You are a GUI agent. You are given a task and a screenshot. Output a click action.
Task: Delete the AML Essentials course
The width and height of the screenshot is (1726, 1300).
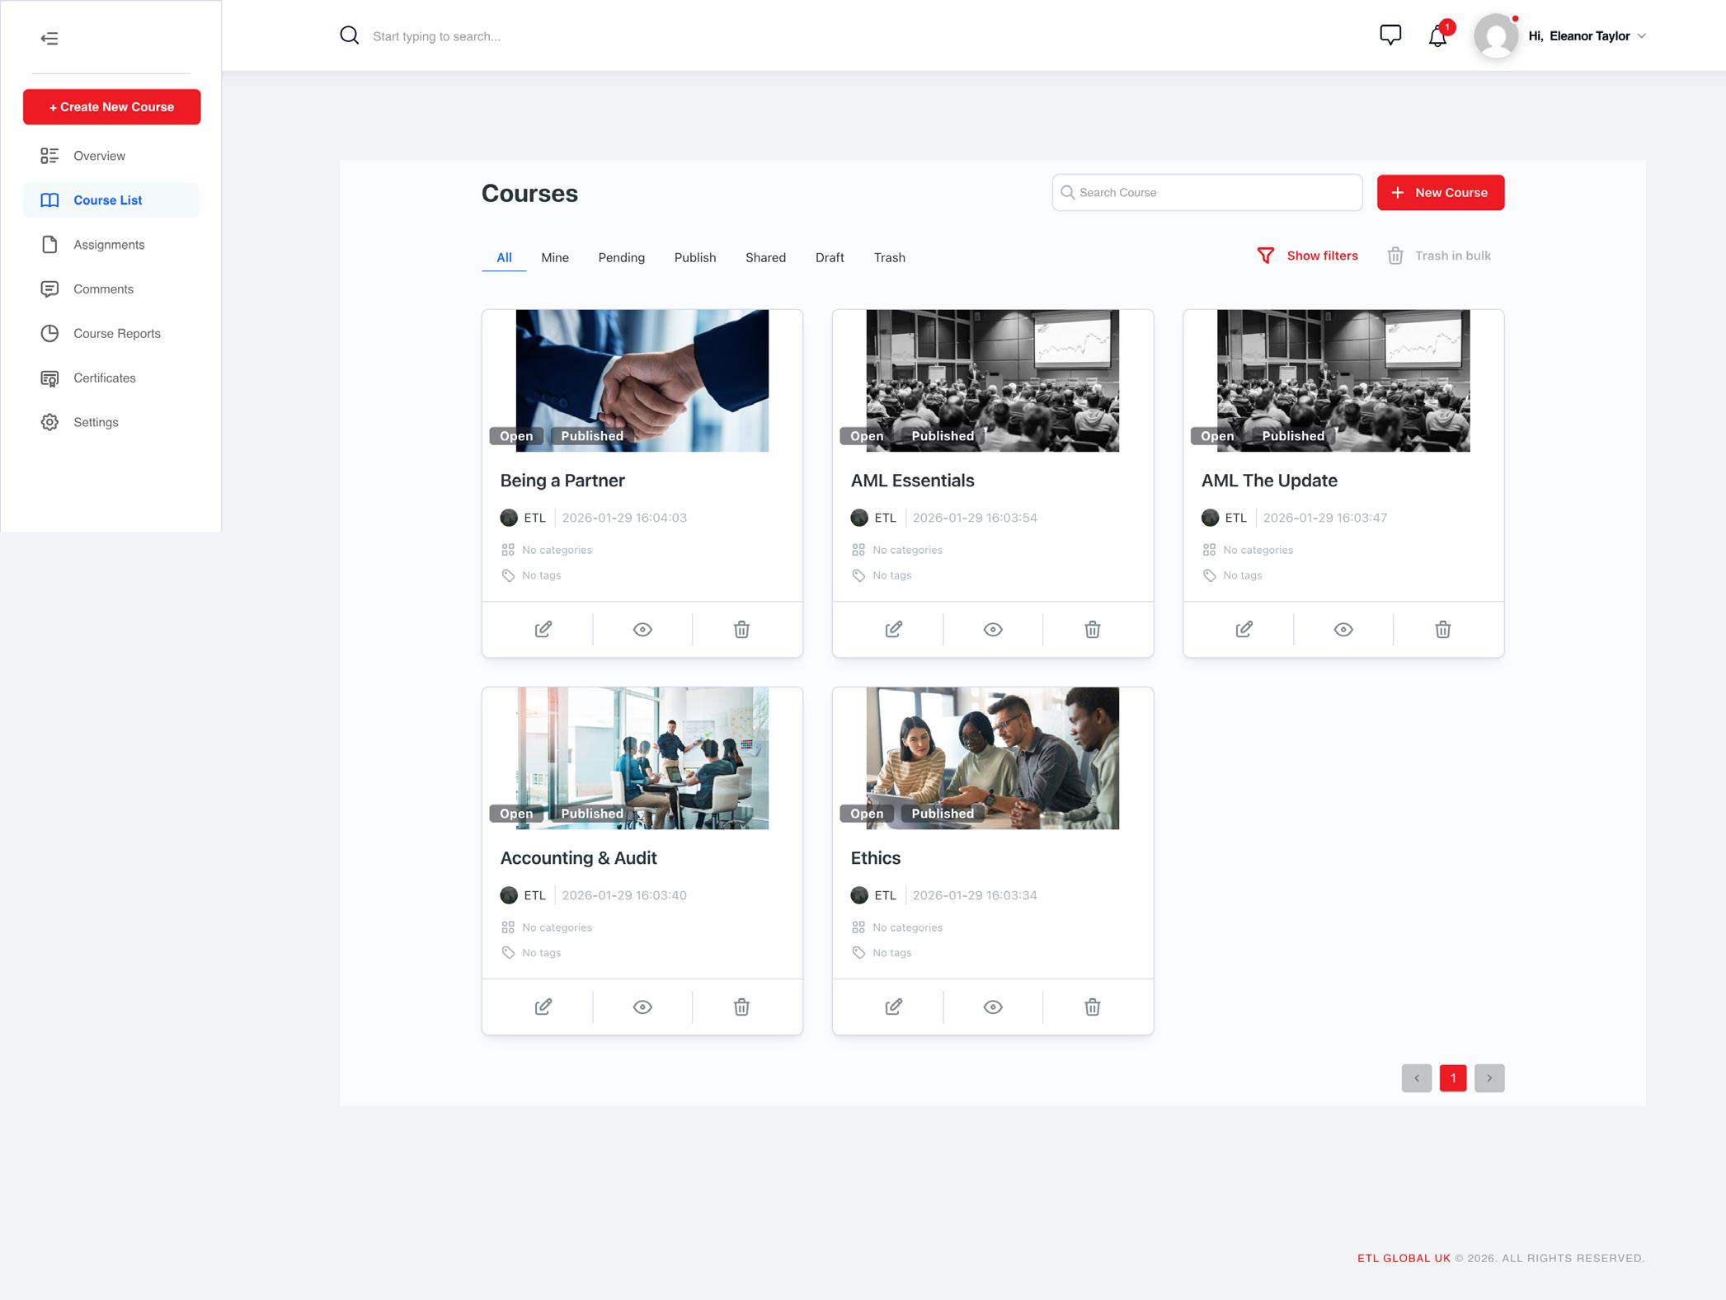click(1092, 630)
